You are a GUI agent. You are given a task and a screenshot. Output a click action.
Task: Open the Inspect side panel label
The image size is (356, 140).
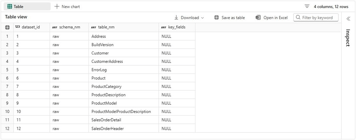pyautogui.click(x=348, y=38)
